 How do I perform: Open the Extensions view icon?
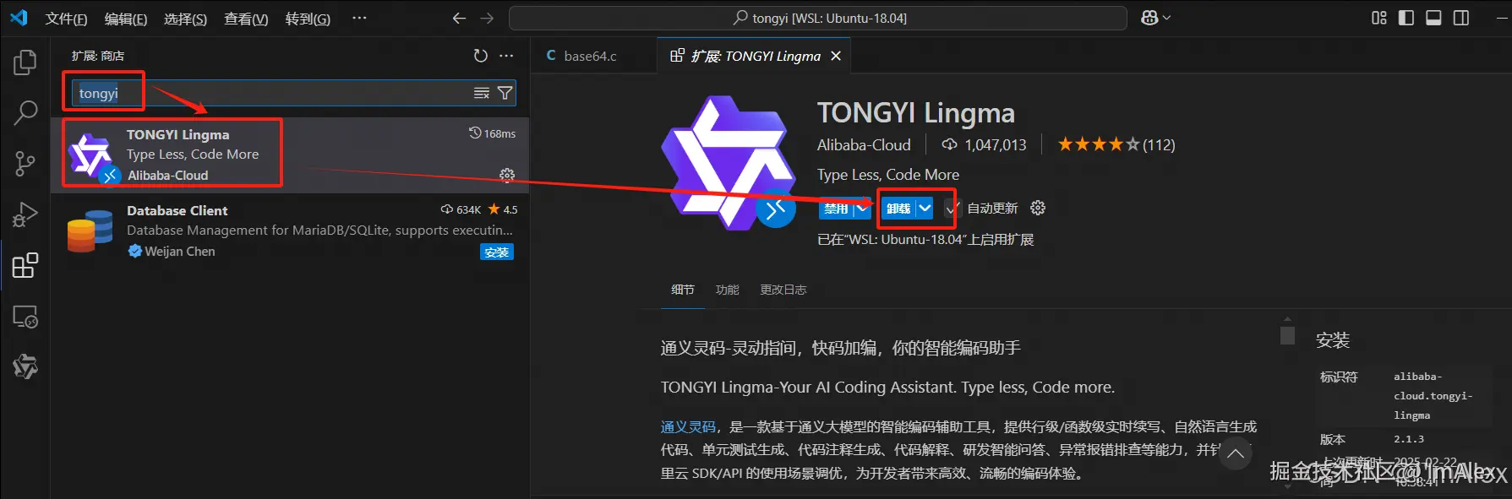click(25, 265)
